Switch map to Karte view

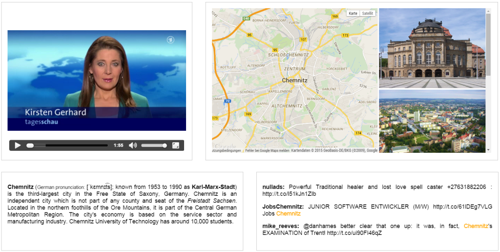(353, 13)
